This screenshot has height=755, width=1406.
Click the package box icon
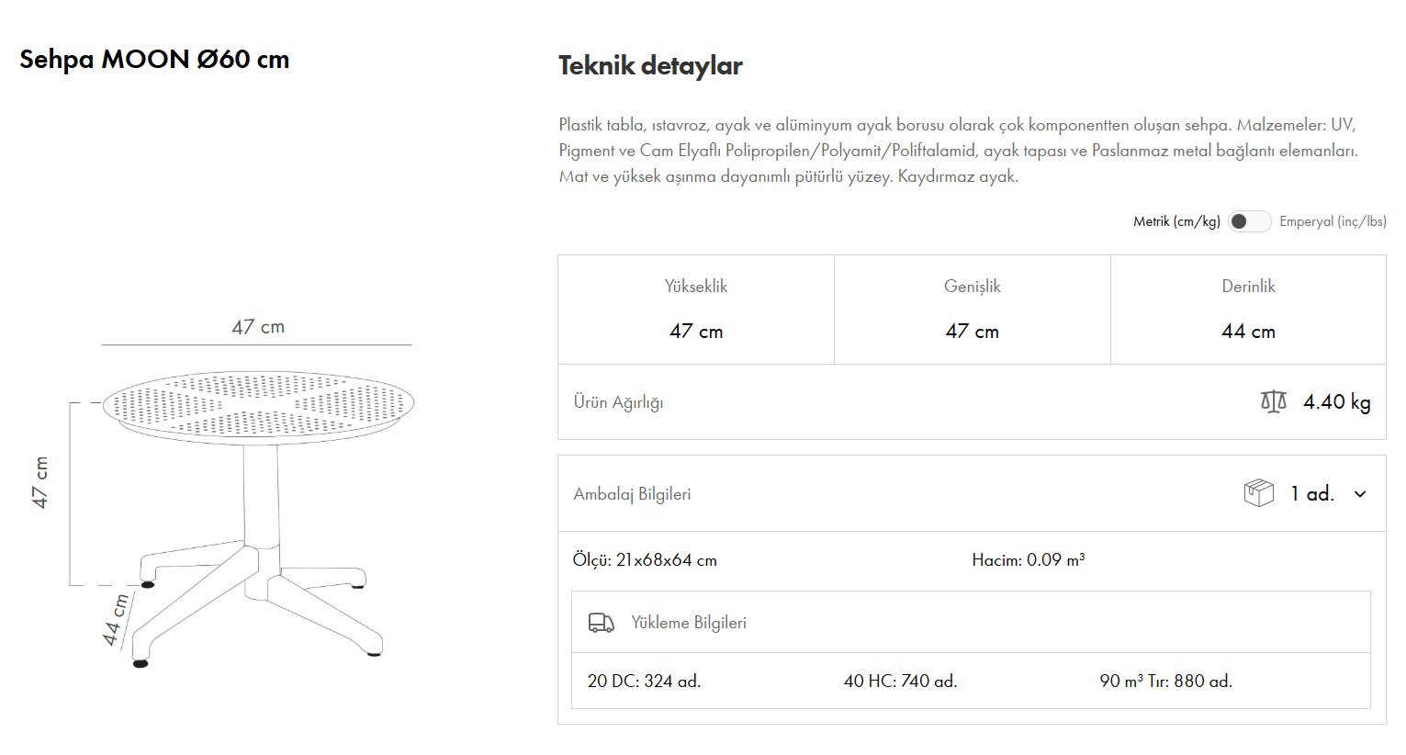(1258, 493)
